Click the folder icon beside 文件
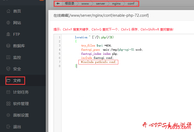 [x=8, y=81]
